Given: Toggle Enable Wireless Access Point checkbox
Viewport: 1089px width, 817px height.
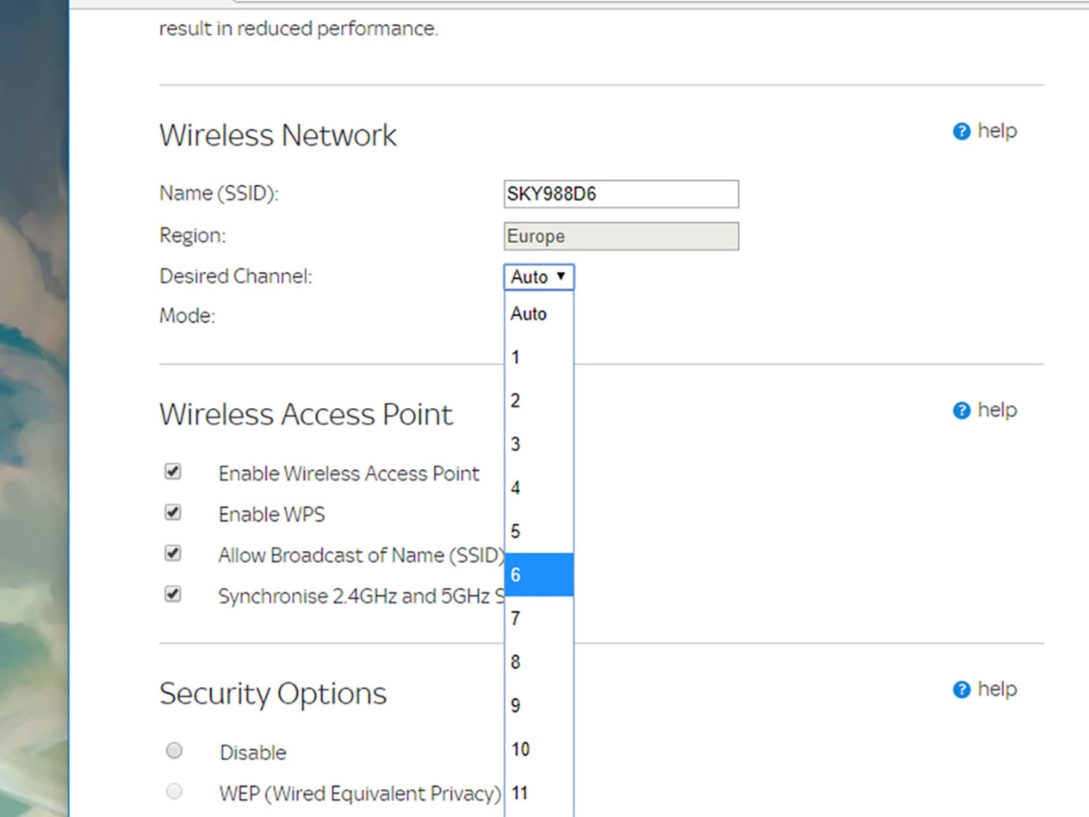Looking at the screenshot, I should pos(173,472).
